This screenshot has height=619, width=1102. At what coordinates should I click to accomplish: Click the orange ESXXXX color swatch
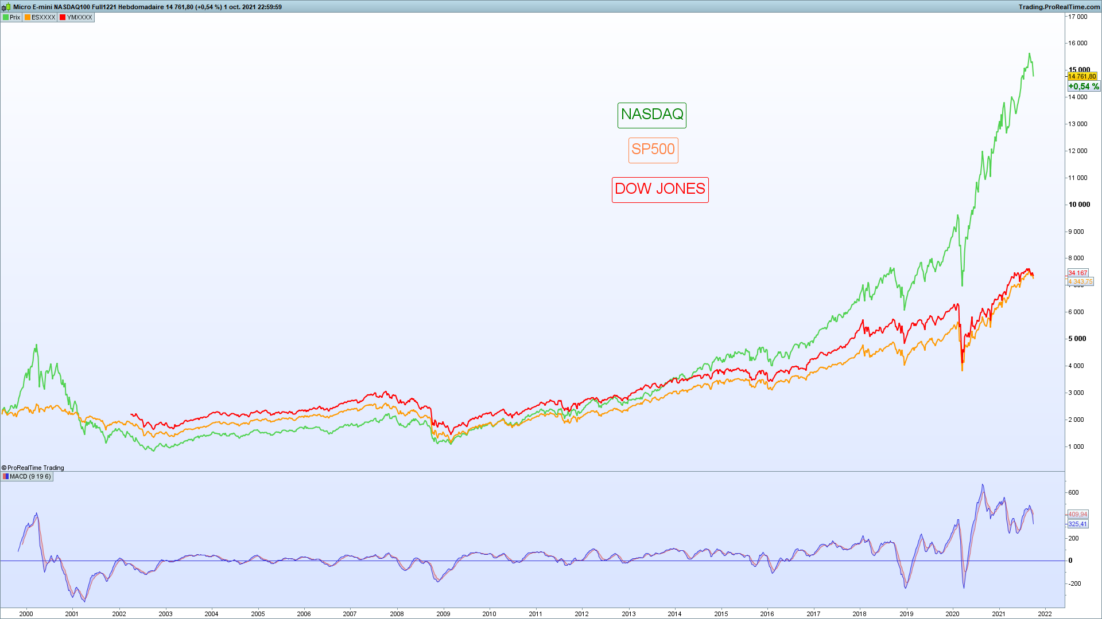[28, 18]
